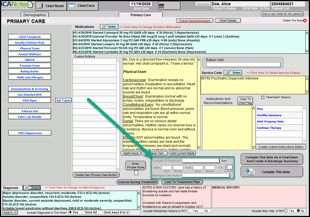This screenshot has height=217, width=310.
Task: Check the Telehealth Session checkbox
Action: (x=263, y=97)
